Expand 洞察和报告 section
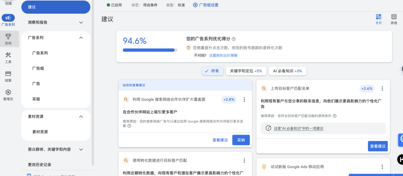Screen dimensions: 403x176 pos(81,22)
